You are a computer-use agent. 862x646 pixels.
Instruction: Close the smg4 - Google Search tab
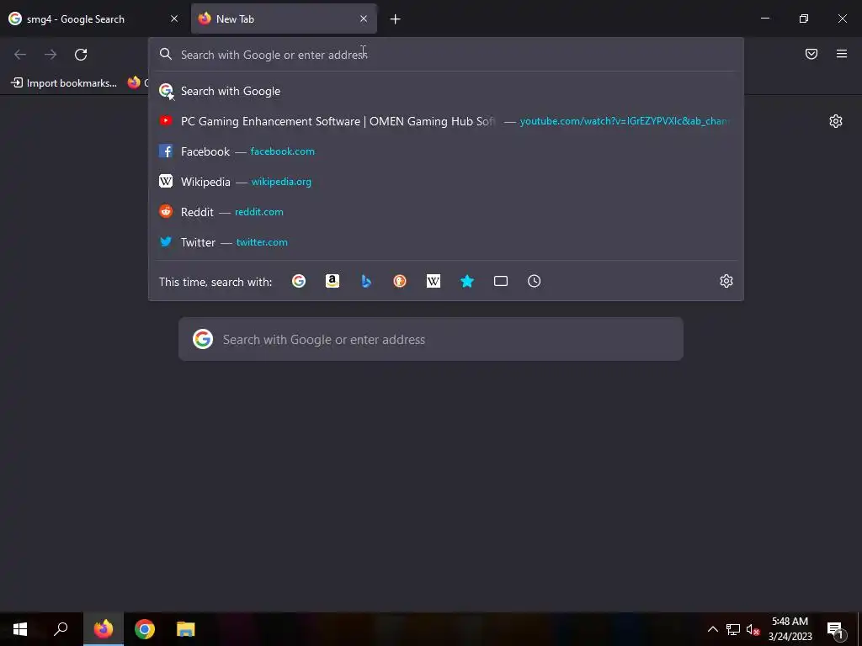pyautogui.click(x=174, y=19)
